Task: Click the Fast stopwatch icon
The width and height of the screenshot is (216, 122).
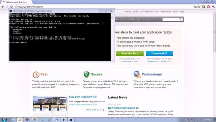Action: [x=36, y=75]
